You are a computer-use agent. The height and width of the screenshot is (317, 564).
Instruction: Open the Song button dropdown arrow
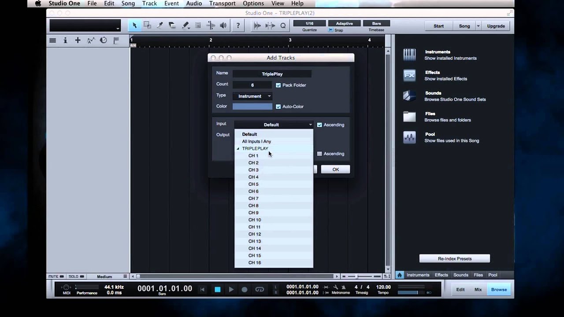click(x=478, y=26)
